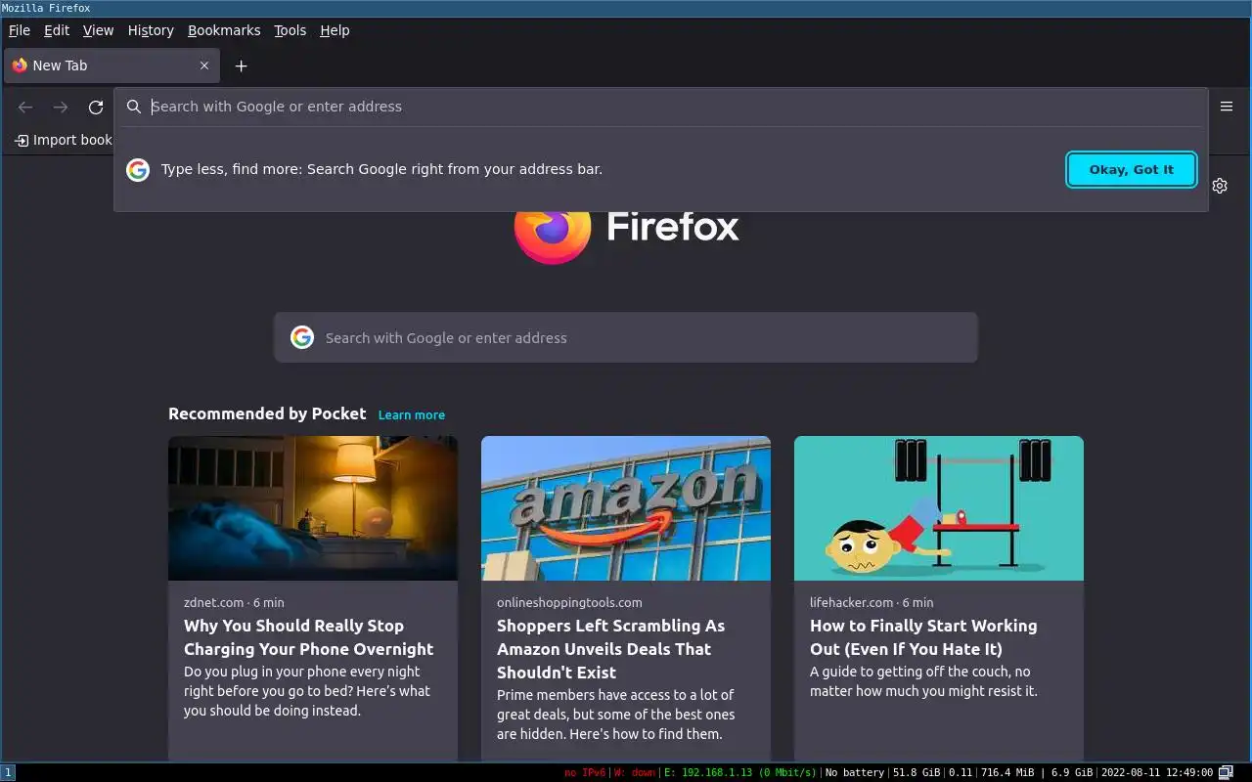Click the back navigation arrow
The height and width of the screenshot is (782, 1252).
pyautogui.click(x=25, y=108)
